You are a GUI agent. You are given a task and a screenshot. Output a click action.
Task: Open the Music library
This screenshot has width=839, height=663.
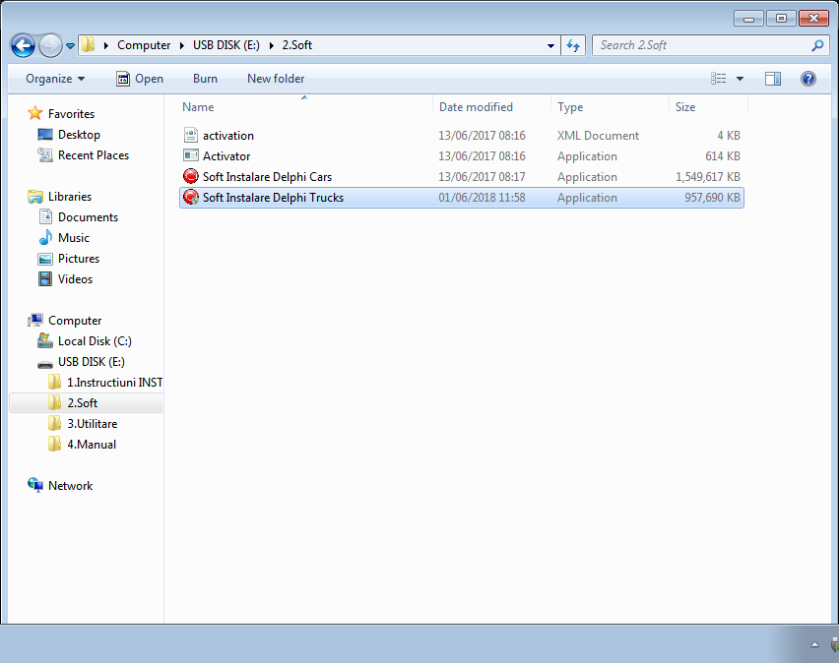tap(73, 238)
